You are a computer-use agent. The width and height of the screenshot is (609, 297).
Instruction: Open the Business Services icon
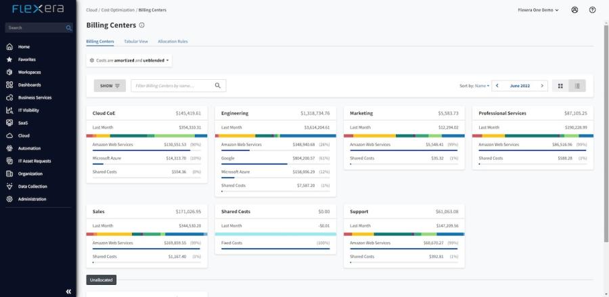point(9,97)
